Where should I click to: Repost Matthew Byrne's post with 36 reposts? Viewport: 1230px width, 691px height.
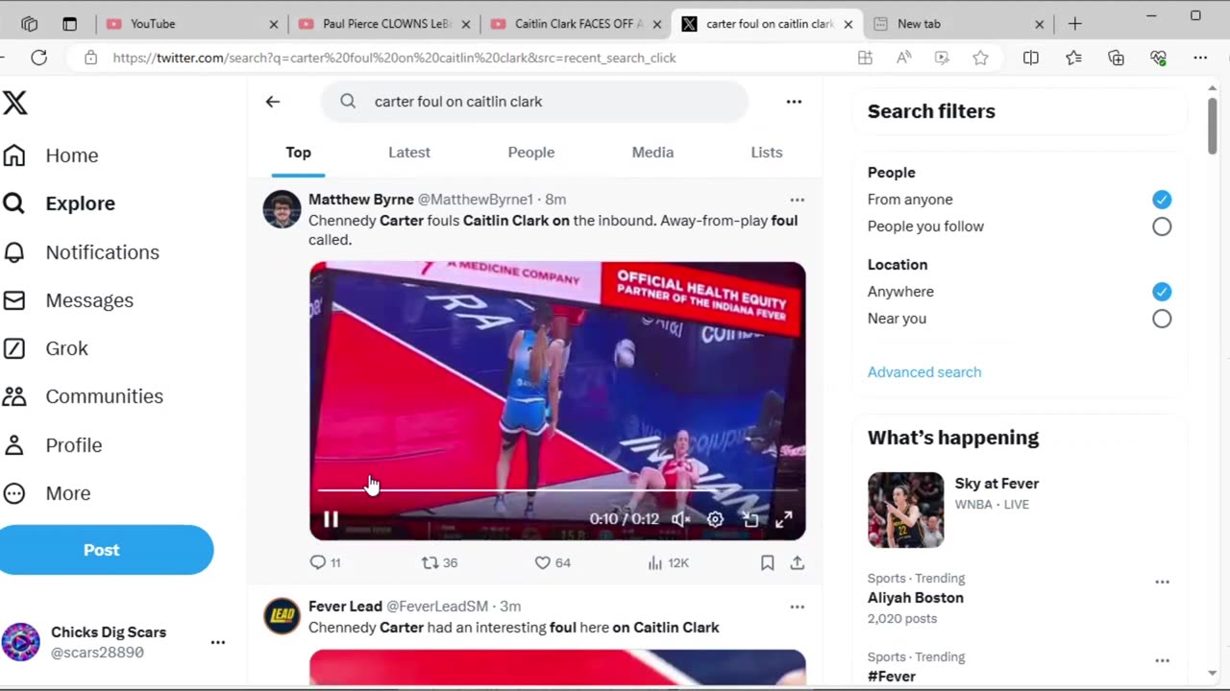point(440,563)
